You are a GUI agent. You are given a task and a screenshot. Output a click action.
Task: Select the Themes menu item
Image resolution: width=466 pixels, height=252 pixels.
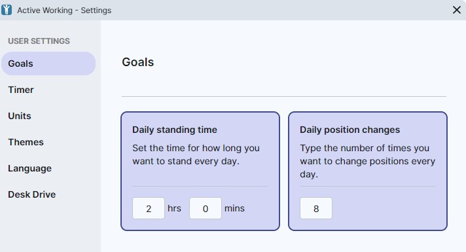click(48, 142)
